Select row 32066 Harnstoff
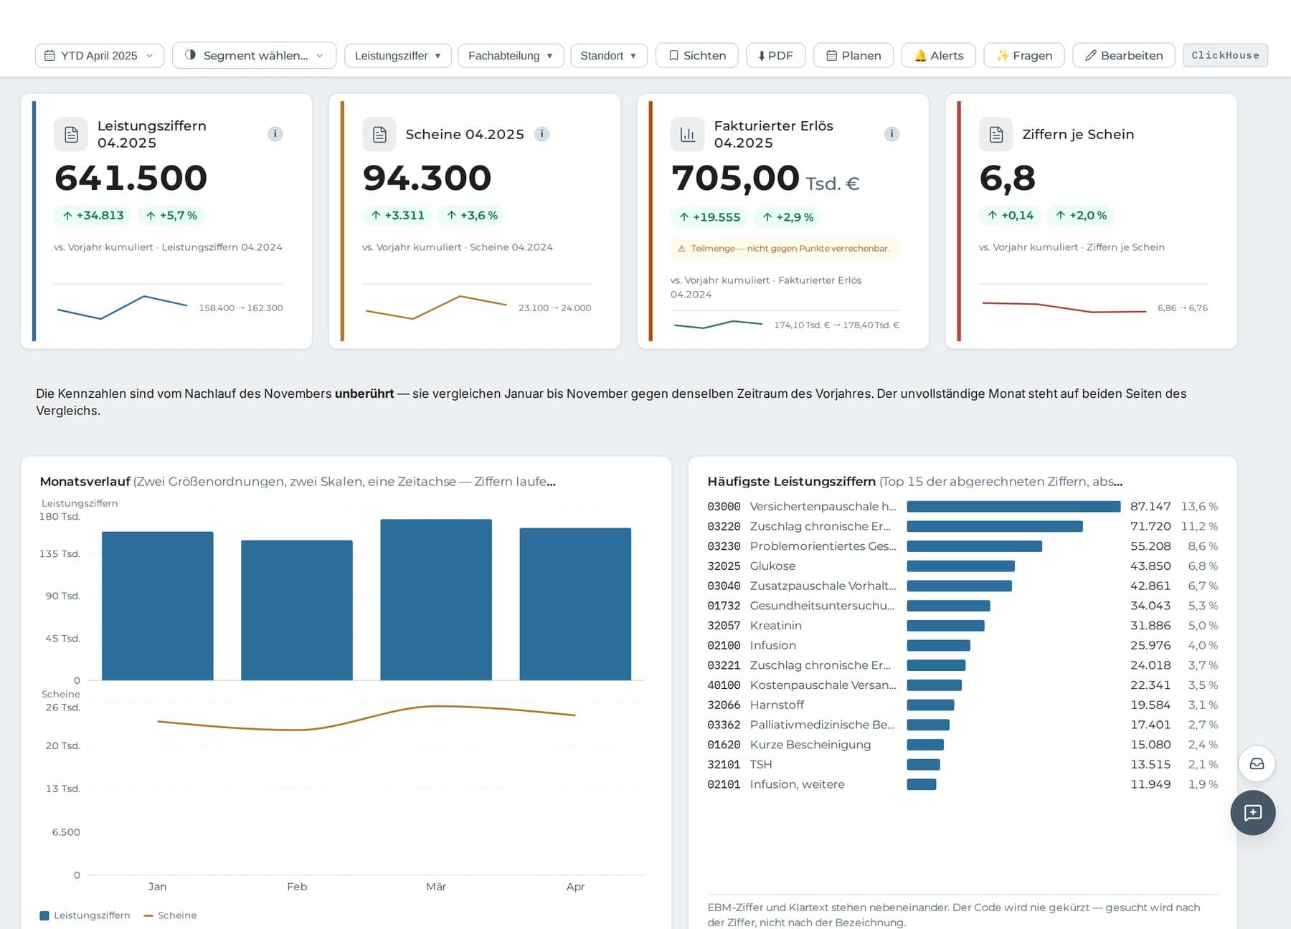This screenshot has height=929, width=1291. tap(963, 705)
